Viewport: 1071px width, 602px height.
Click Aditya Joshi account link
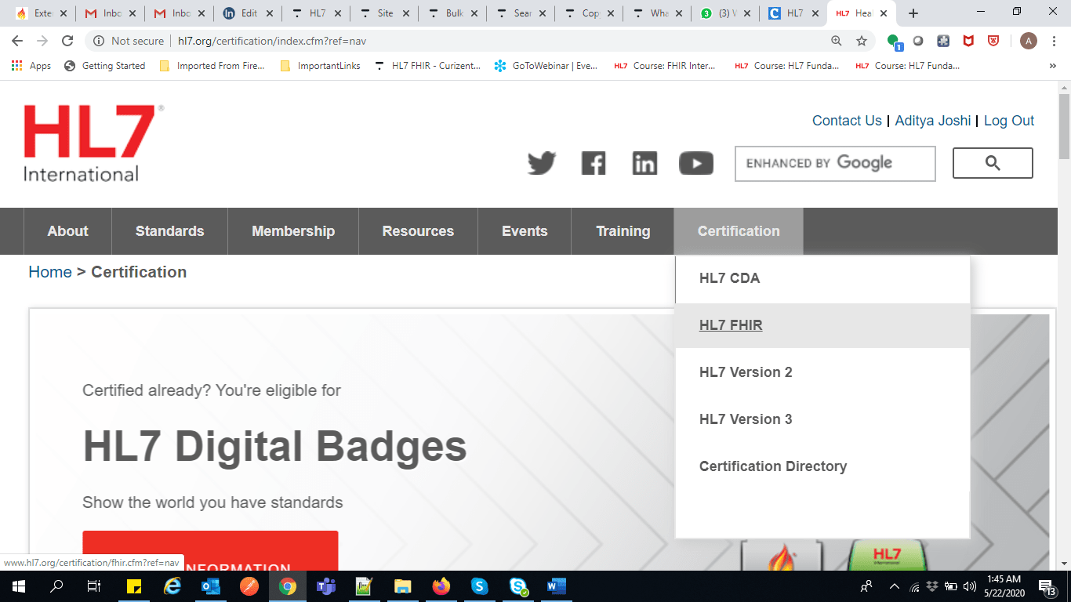pyautogui.click(x=933, y=121)
